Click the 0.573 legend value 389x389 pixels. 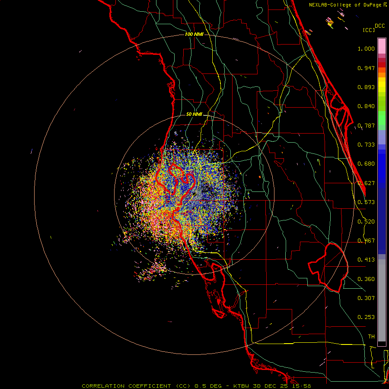pyautogui.click(x=366, y=202)
